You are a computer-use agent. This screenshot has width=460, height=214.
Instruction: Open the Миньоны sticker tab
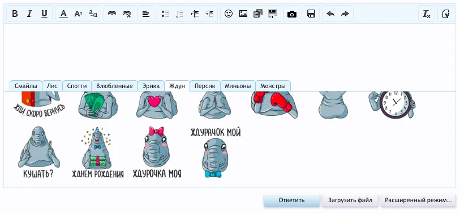pyautogui.click(x=238, y=86)
